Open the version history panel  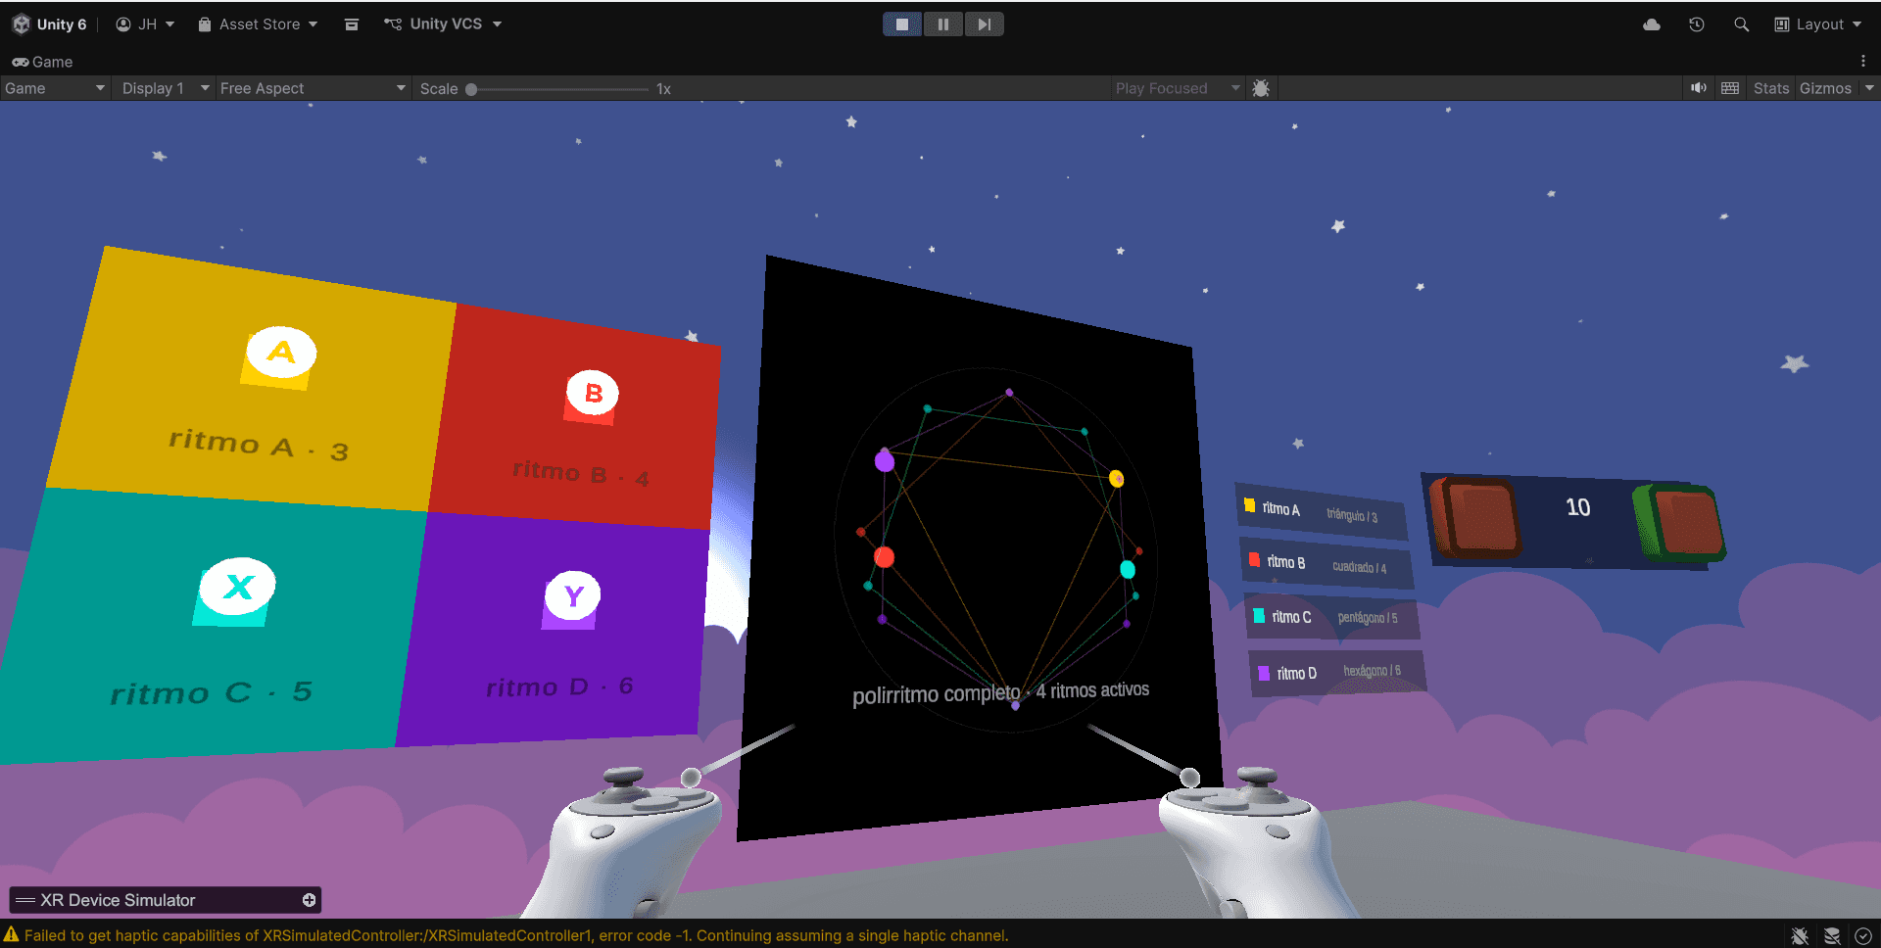pos(1696,24)
